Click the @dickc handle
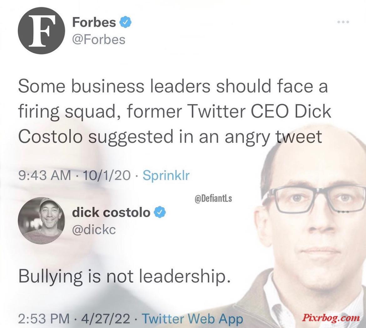Screen dimensions: 366x328 [94, 230]
